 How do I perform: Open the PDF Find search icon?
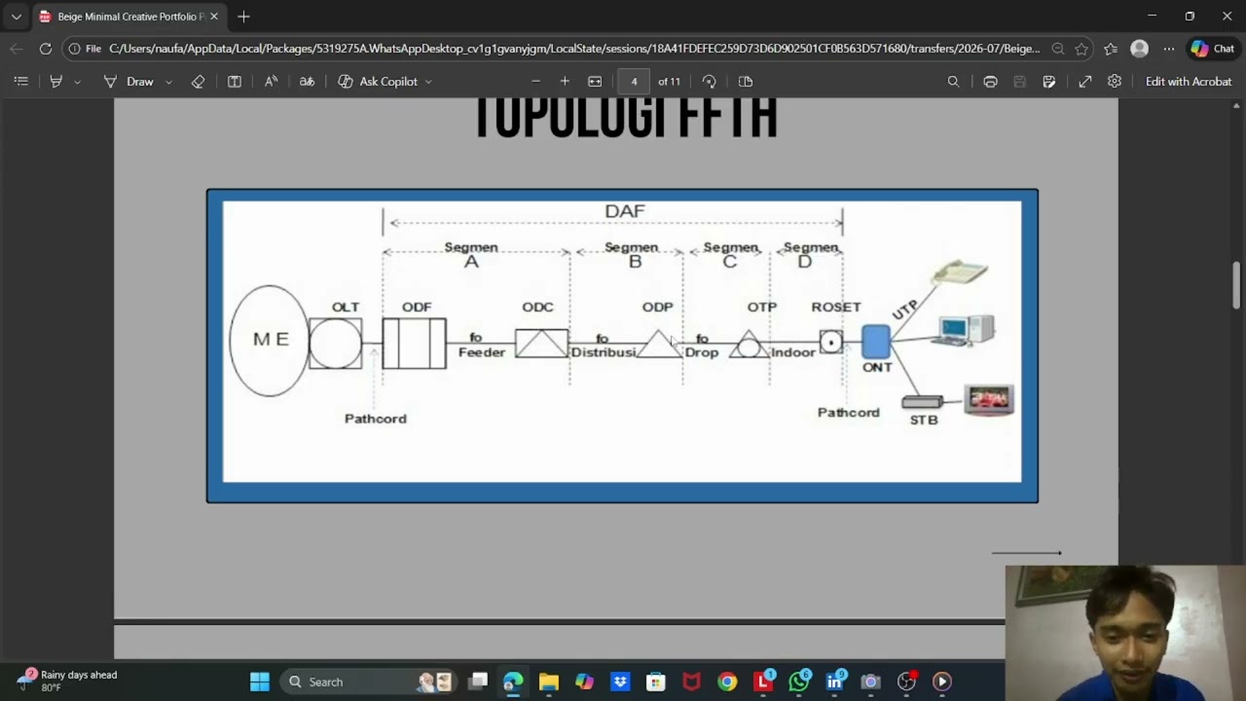[953, 82]
